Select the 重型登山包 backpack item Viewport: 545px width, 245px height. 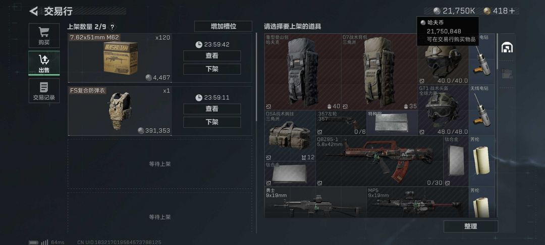pos(303,72)
